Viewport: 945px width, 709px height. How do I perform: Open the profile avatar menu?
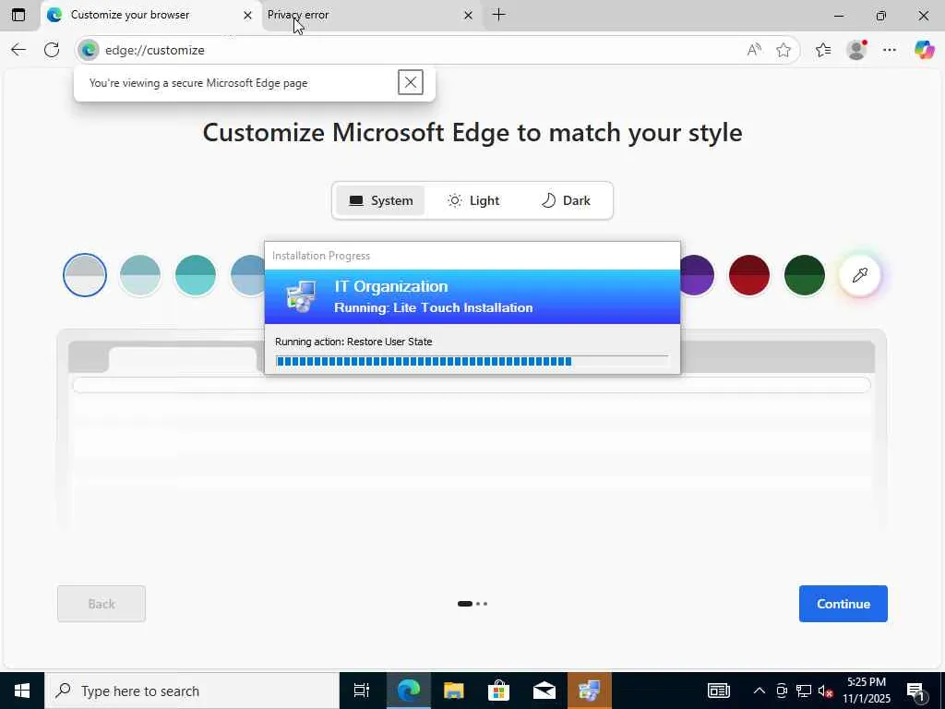[856, 50]
